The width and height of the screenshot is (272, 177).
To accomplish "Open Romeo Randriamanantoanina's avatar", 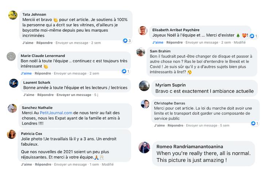I will point(145,147).
